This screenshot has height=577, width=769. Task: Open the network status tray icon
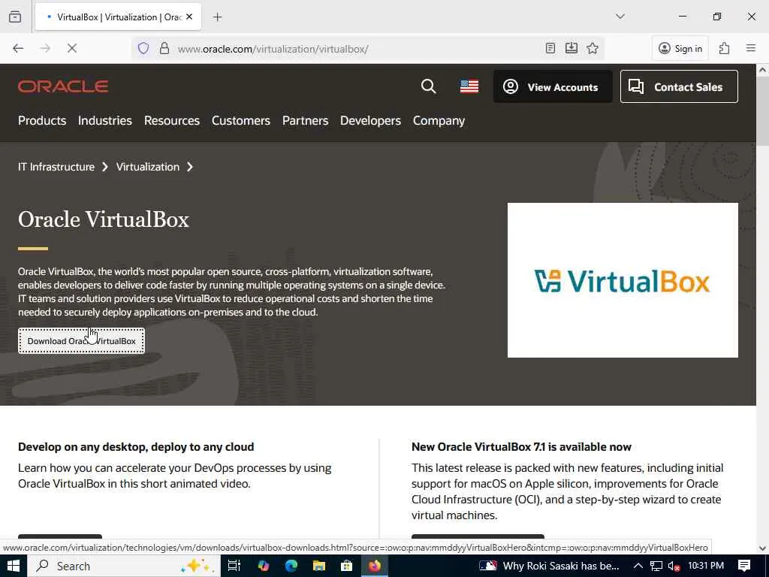[656, 566]
